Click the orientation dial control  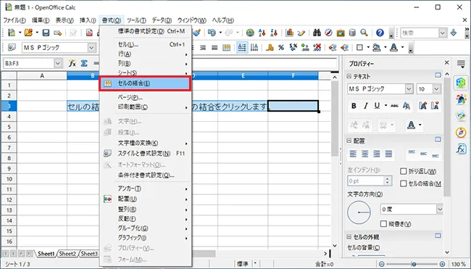coord(359,212)
